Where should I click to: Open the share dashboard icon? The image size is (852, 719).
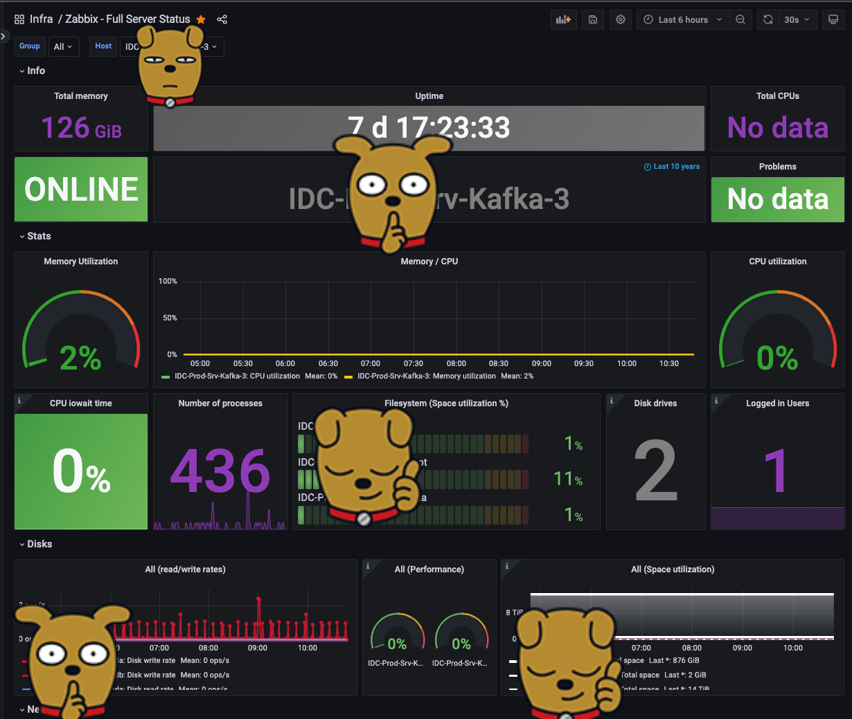point(222,19)
